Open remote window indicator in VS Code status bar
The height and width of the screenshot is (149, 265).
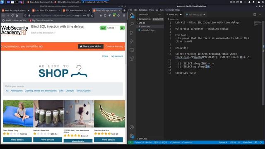pos(130,142)
